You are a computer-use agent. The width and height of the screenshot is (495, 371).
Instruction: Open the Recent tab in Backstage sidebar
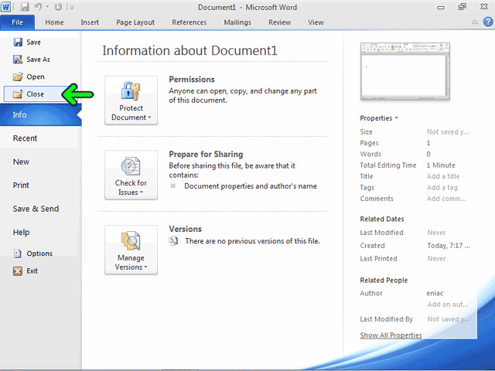[x=25, y=138]
